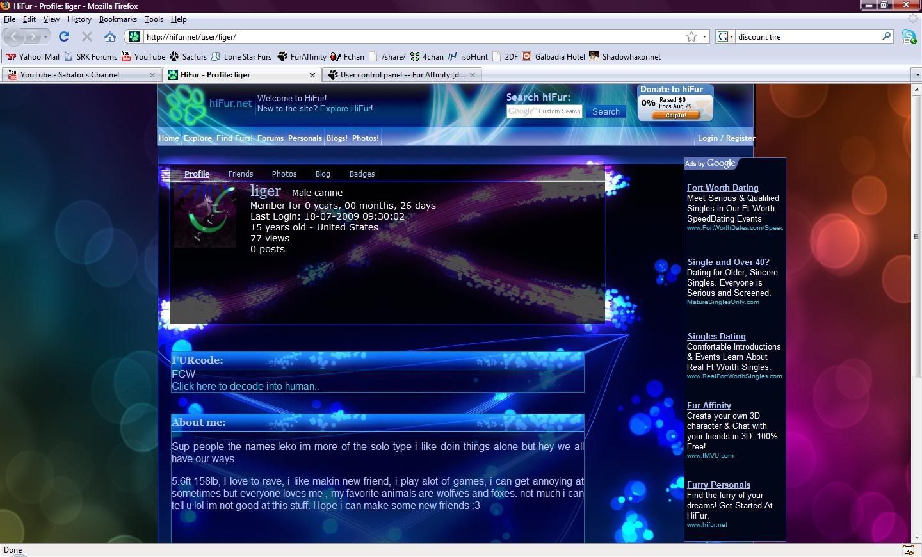Open the list all tabs dropdown
Screen dimensions: 922x557
coord(916,75)
